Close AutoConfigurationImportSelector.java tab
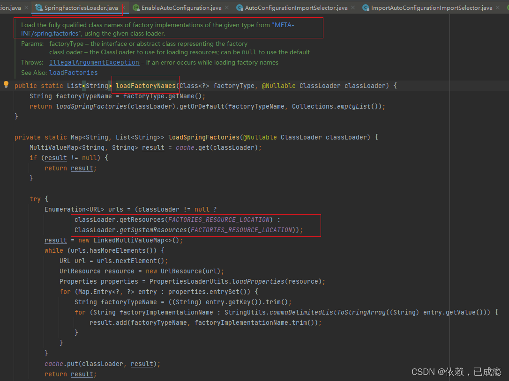 (353, 8)
